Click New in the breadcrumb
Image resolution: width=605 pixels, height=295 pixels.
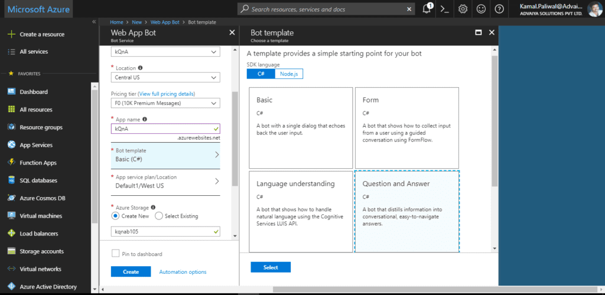click(136, 22)
